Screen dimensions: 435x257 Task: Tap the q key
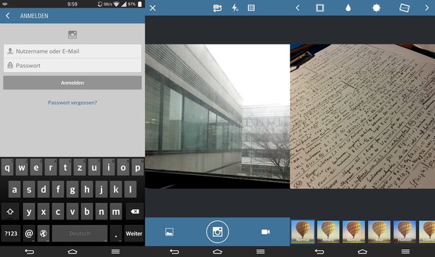click(7, 167)
